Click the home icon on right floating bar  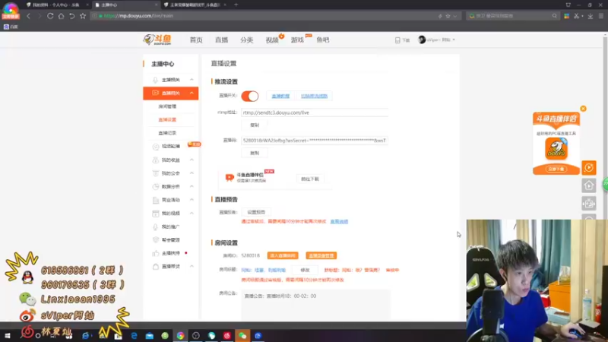click(588, 185)
